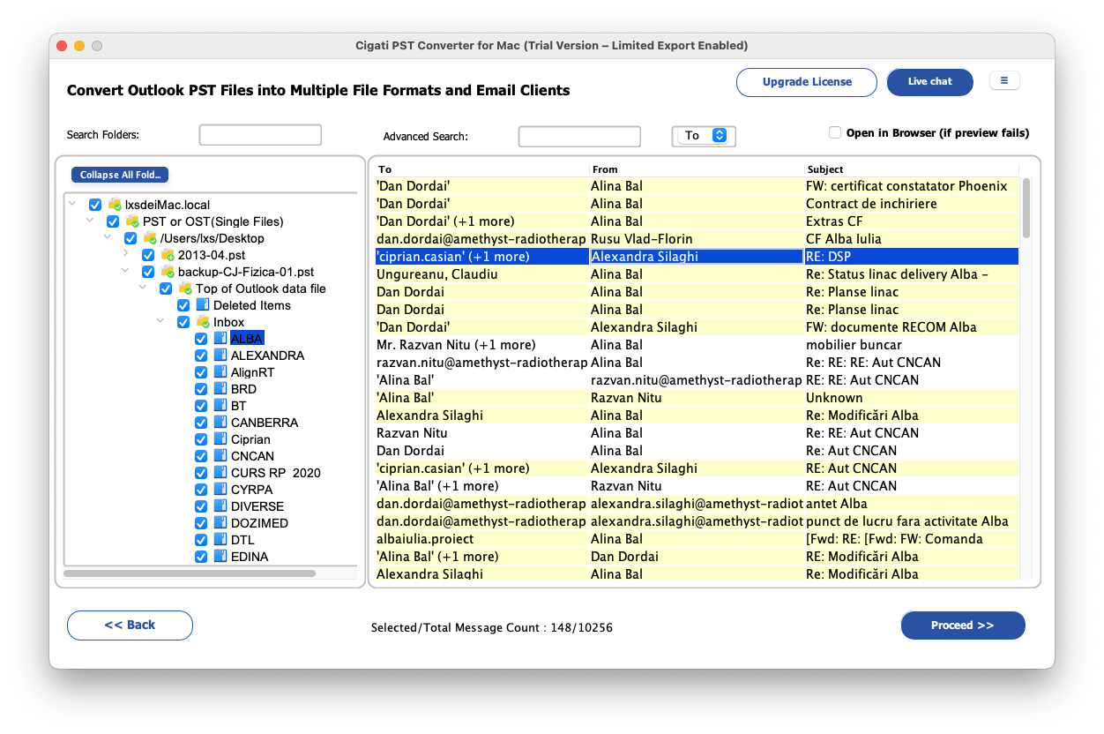Click the folder tree horizontal scrollbar
Image resolution: width=1104 pixels, height=734 pixels.
[190, 573]
